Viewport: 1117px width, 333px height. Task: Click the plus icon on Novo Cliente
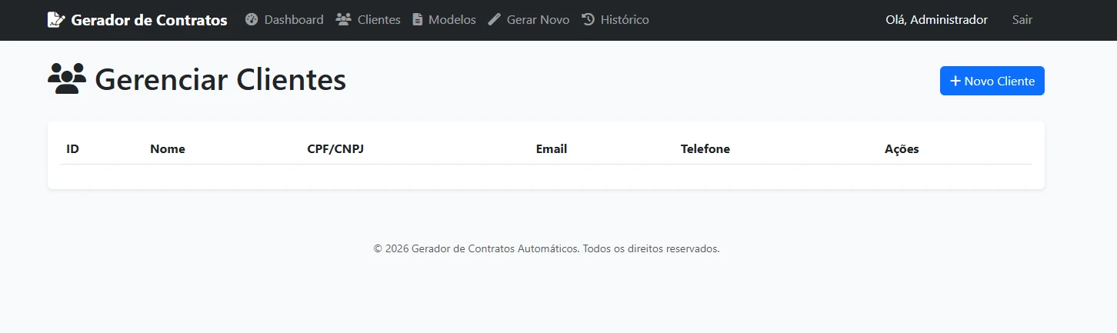pos(955,81)
